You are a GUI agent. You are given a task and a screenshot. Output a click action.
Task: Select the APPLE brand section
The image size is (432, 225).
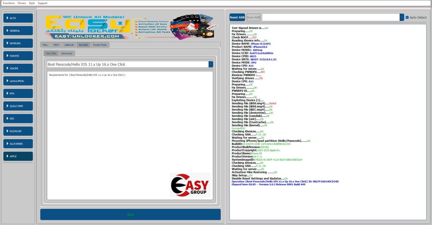[x=18, y=156]
